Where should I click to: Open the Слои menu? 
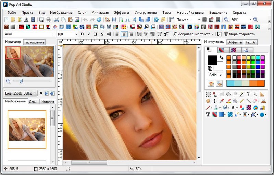tap(82, 13)
